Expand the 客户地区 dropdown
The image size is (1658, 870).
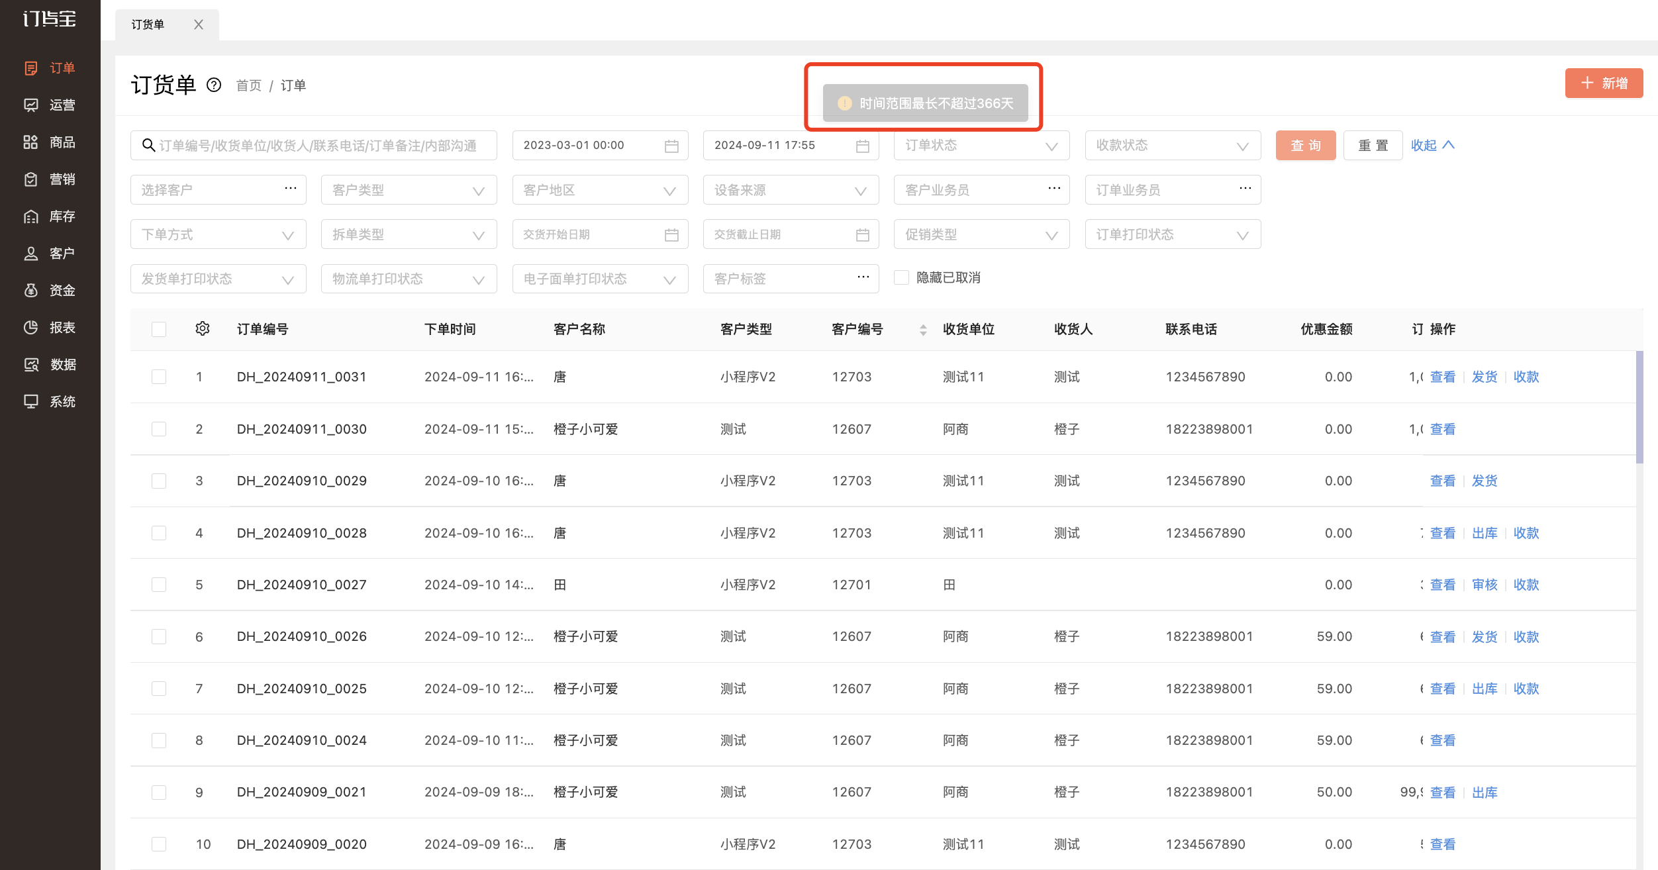click(x=600, y=190)
